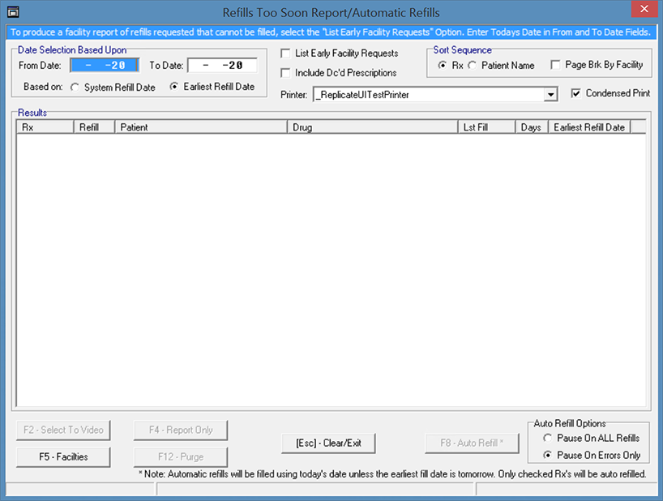Close the Refills Too Soon Report window
This screenshot has width=663, height=501.
click(x=643, y=11)
